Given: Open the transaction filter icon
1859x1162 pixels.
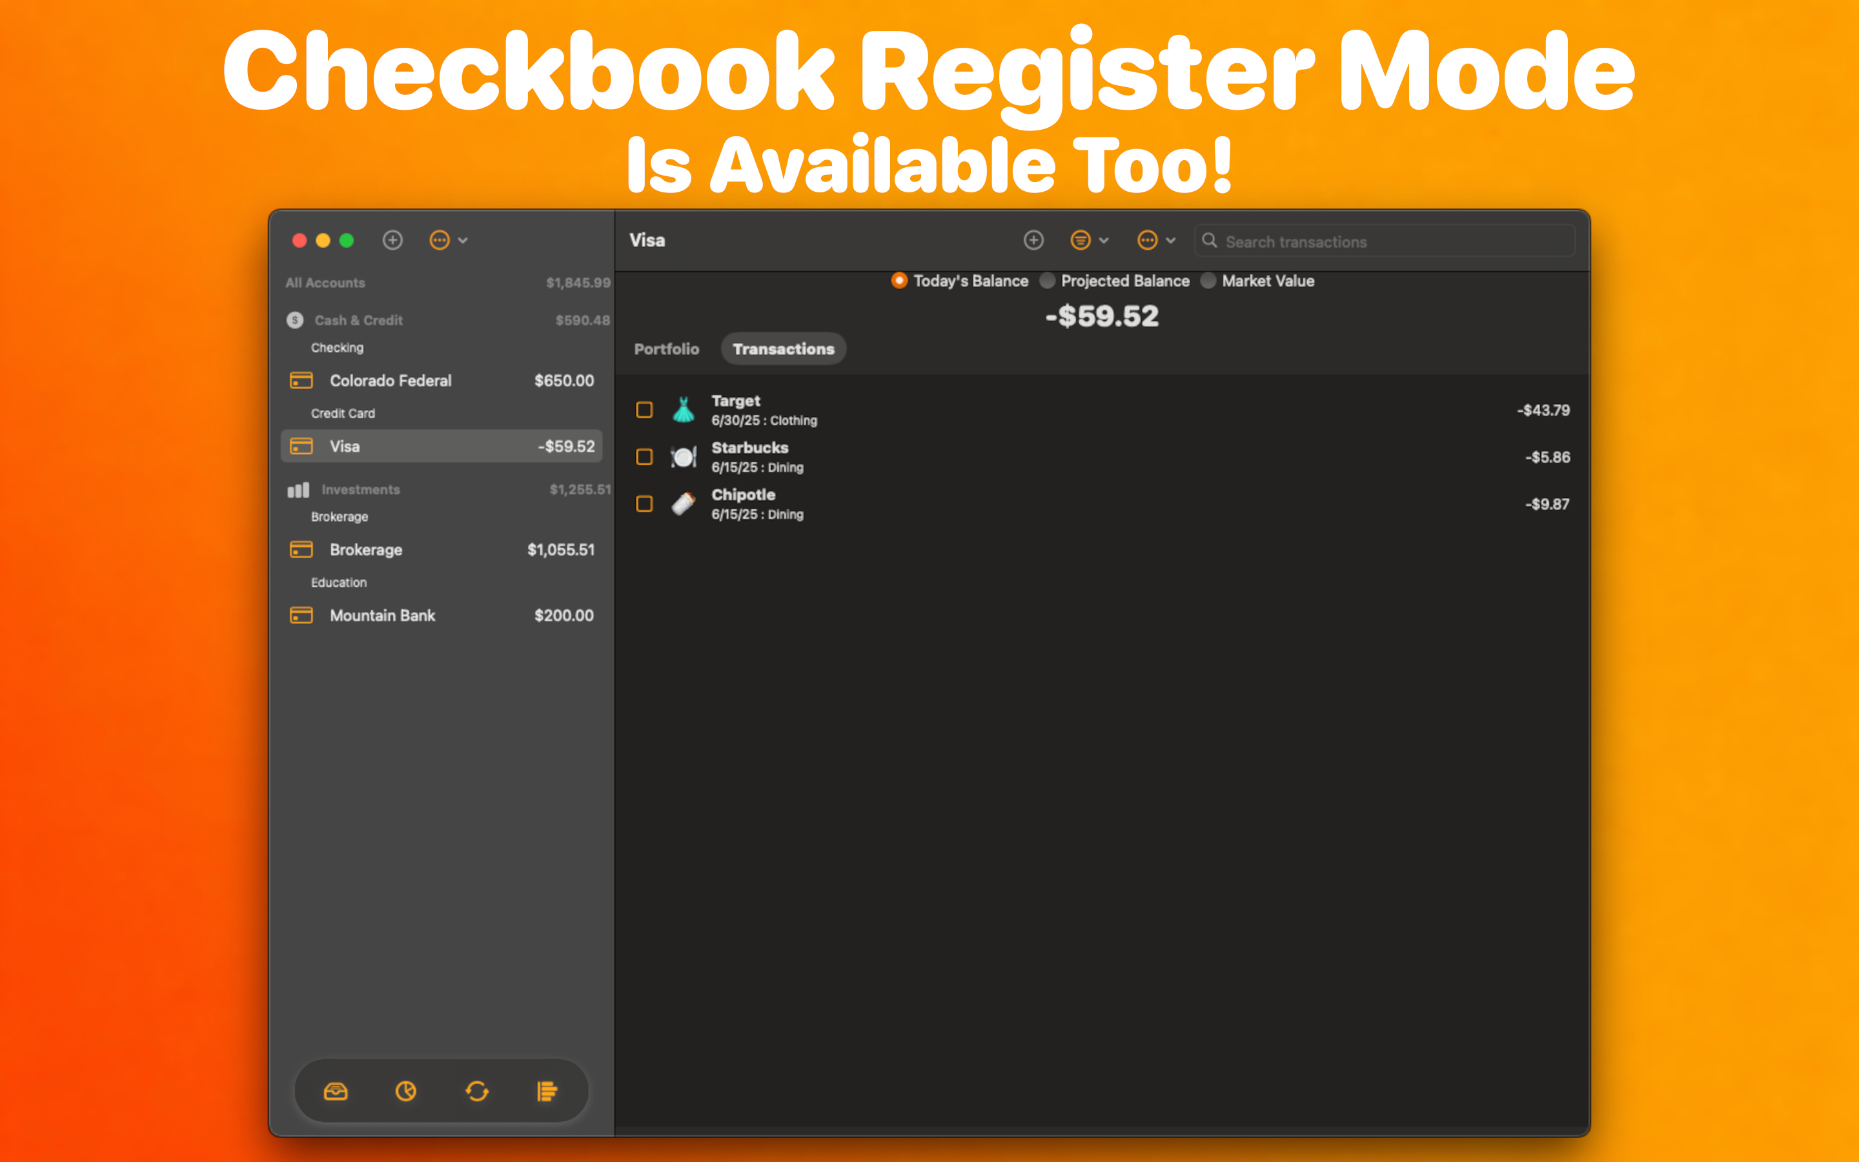Looking at the screenshot, I should point(1081,241).
